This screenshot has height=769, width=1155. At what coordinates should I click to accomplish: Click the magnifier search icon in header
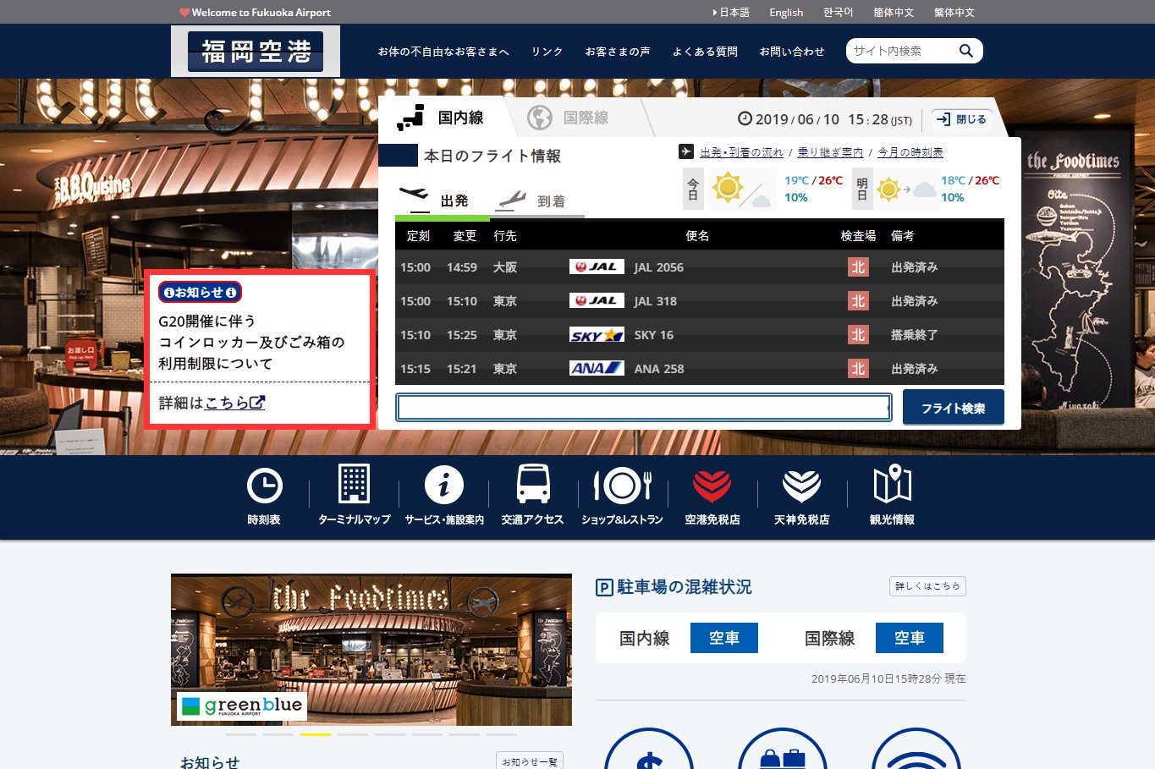(x=965, y=51)
